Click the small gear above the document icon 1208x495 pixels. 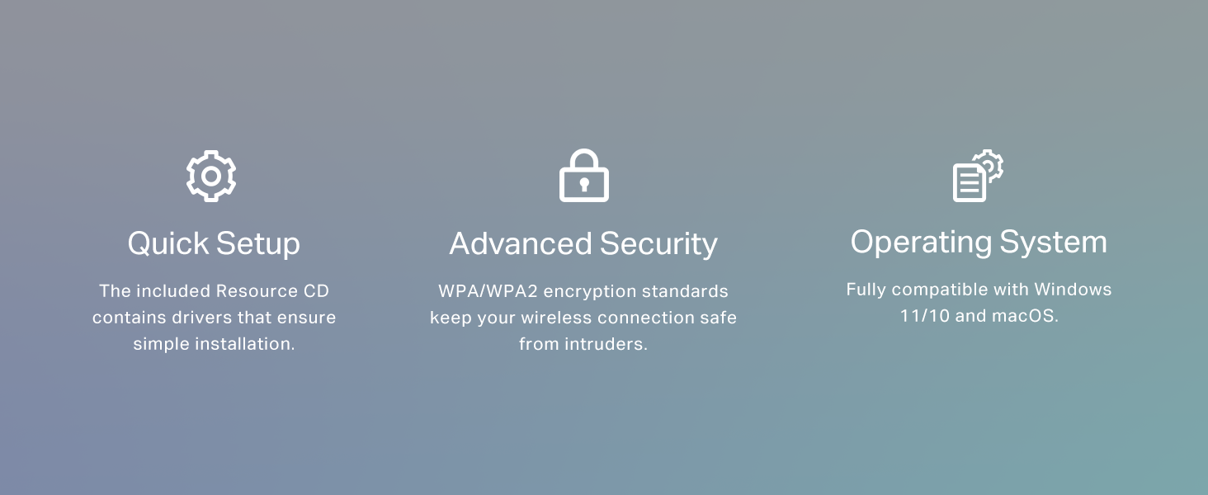[x=989, y=164]
